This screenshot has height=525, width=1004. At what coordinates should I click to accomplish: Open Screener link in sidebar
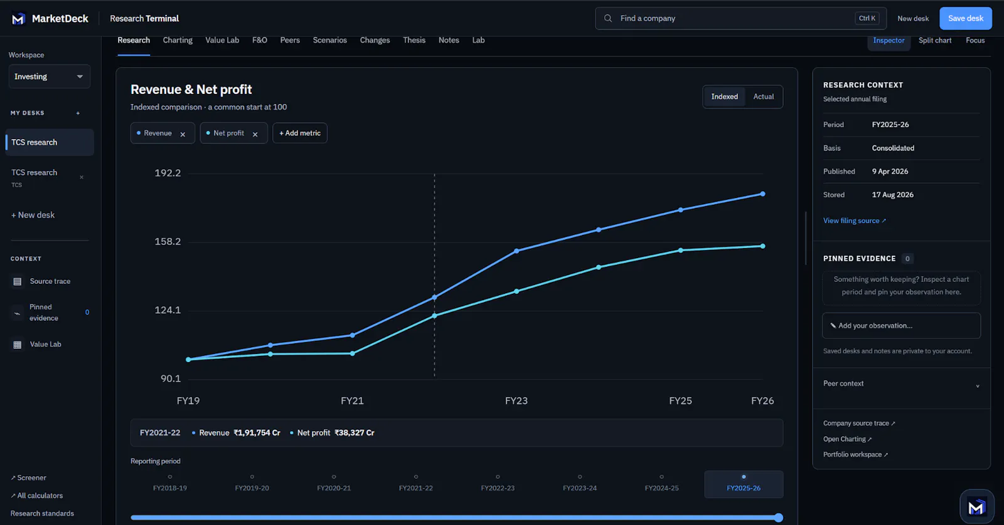click(x=28, y=478)
